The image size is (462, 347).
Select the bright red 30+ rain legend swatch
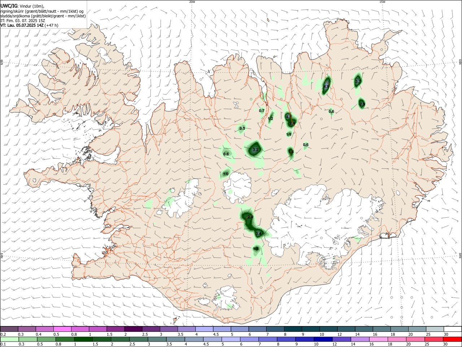pos(452,339)
